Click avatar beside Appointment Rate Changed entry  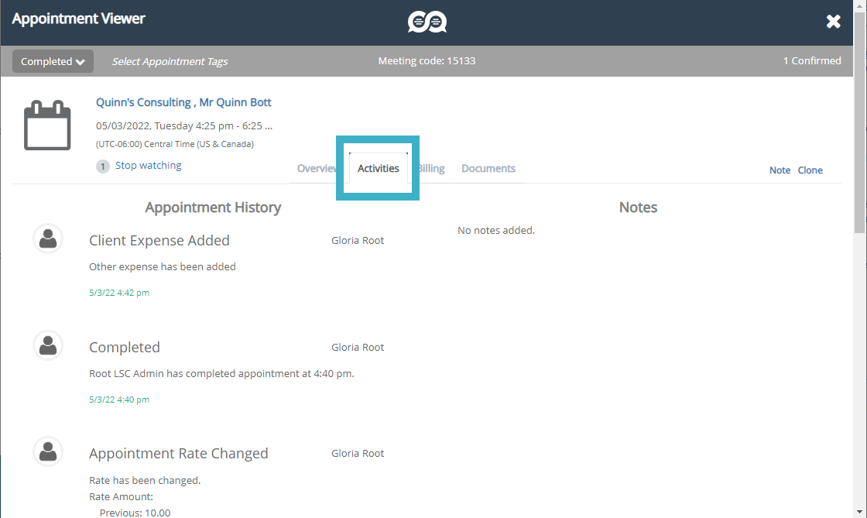pos(48,451)
